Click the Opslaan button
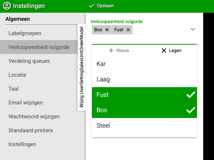The image size is (214, 160). point(102,6)
